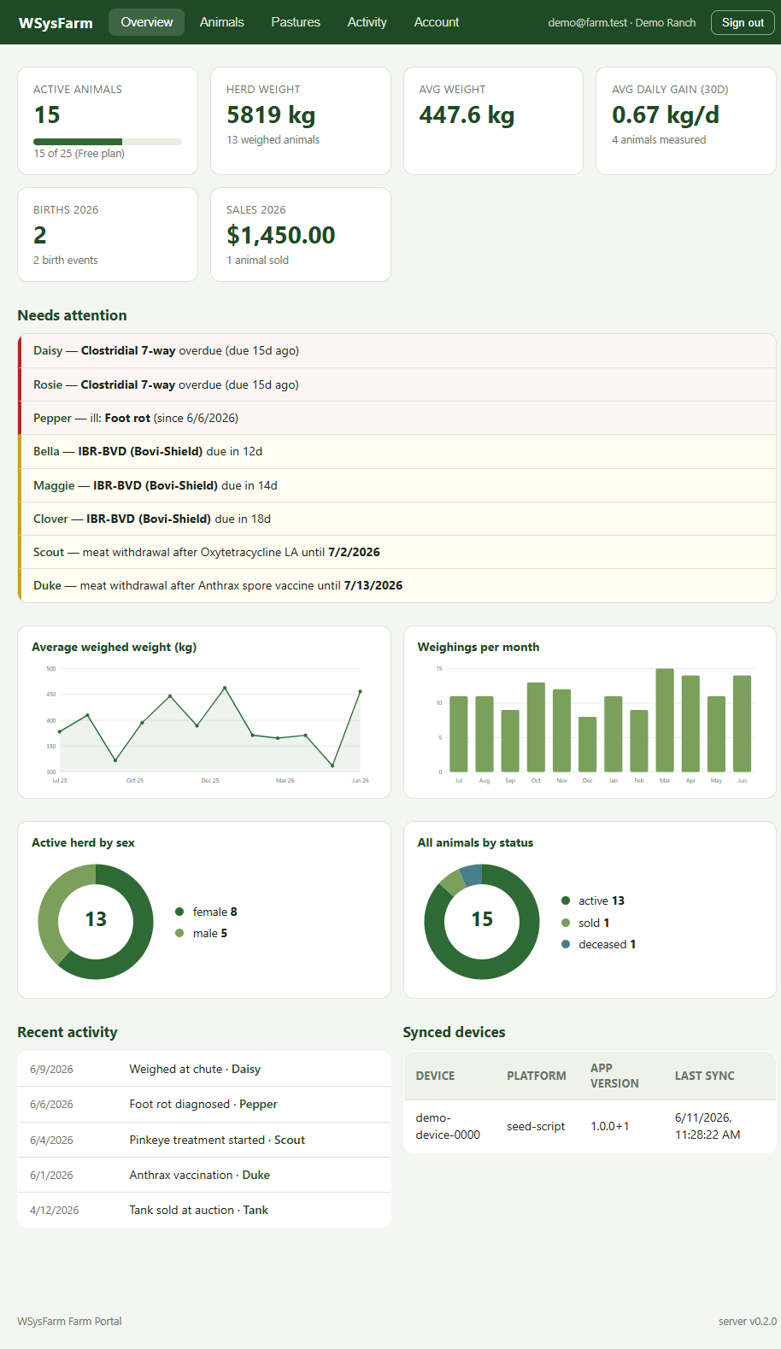Screen dimensions: 781x1349
Task: Click the Sign out button
Action: [743, 23]
